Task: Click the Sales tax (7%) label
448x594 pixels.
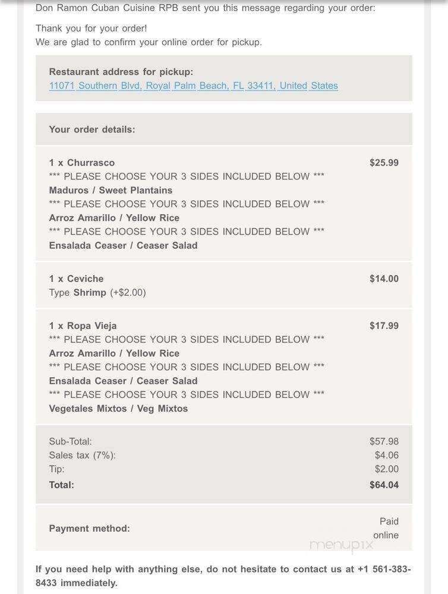Action: point(82,455)
